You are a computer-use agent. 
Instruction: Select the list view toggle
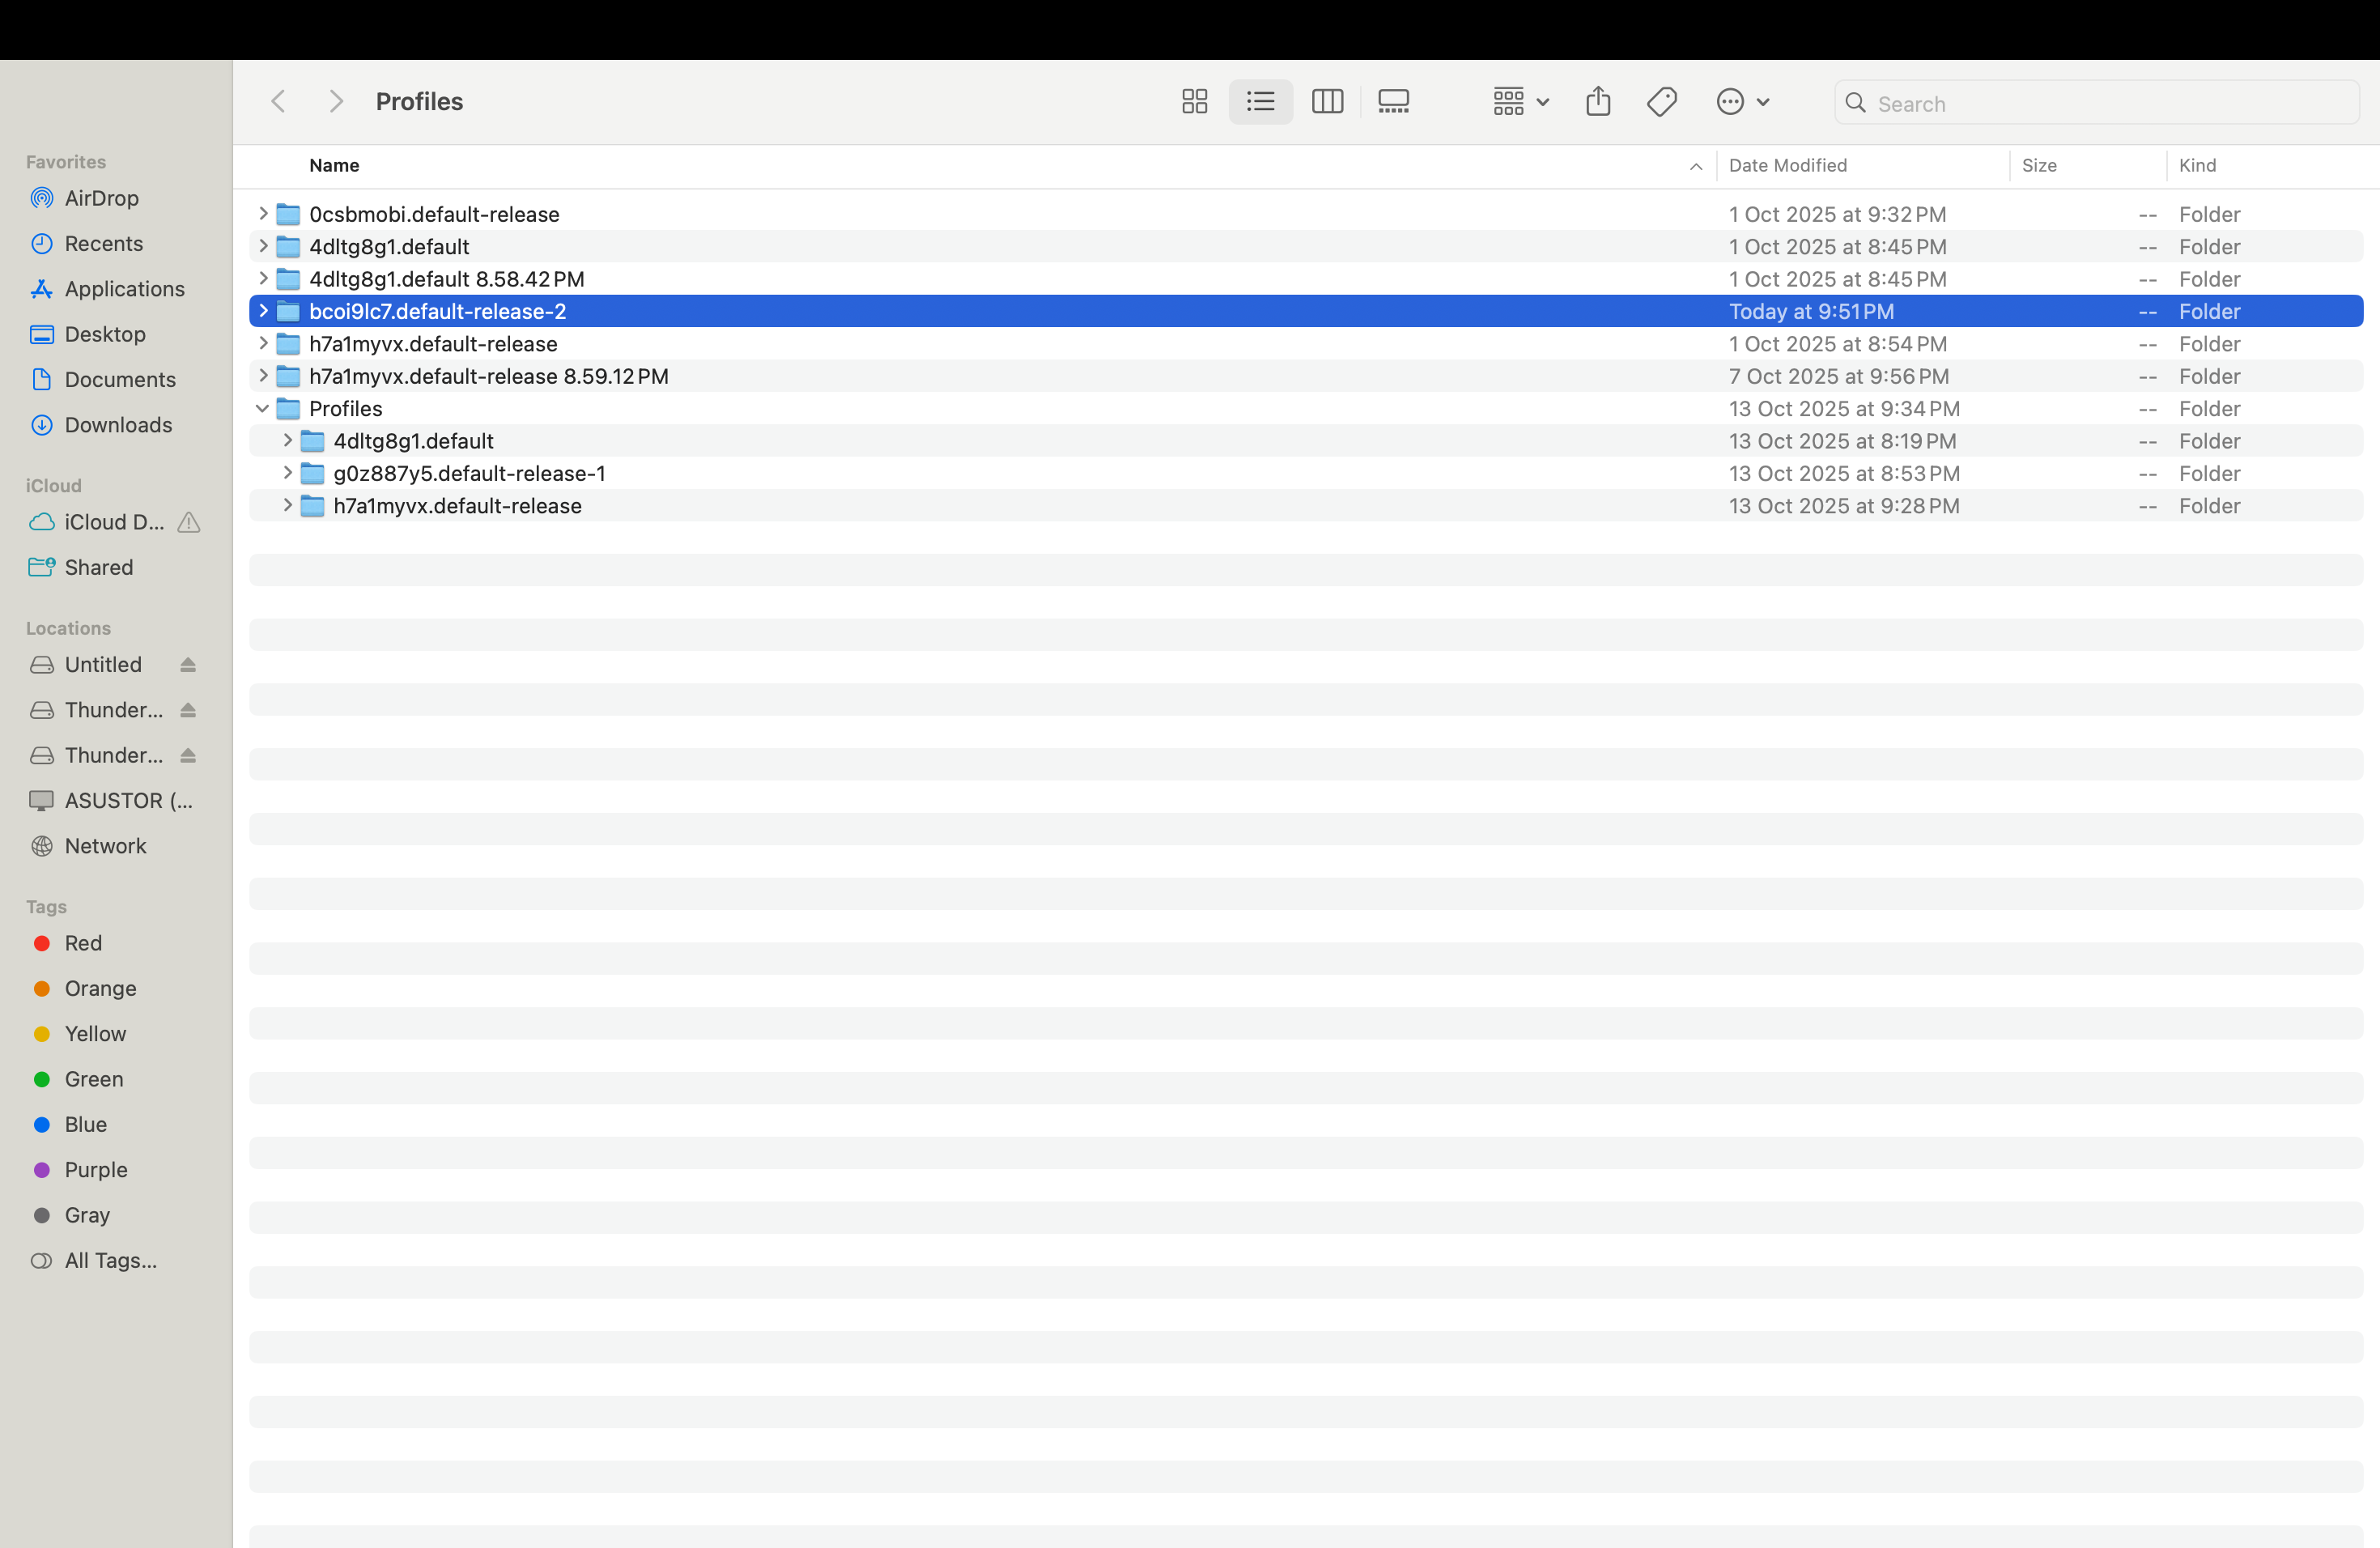tap(1260, 102)
